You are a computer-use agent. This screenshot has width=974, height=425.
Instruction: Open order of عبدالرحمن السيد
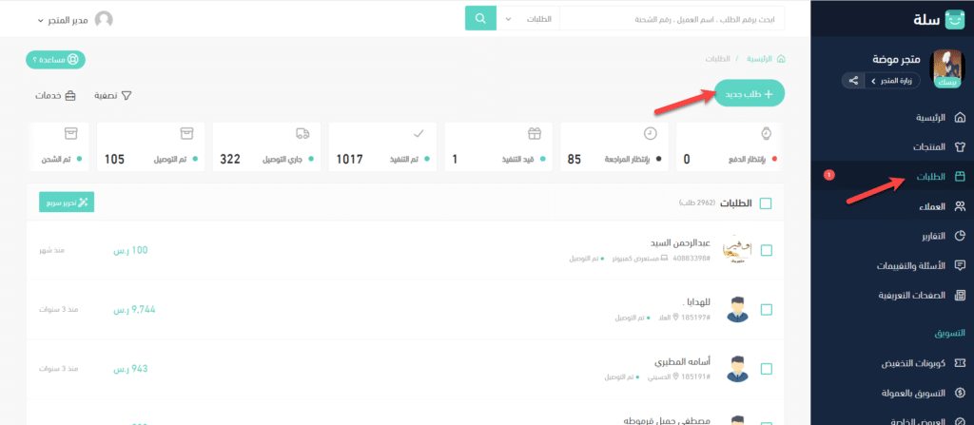679,243
